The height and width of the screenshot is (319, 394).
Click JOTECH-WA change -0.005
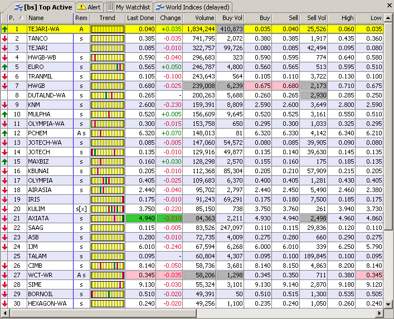coord(173,143)
